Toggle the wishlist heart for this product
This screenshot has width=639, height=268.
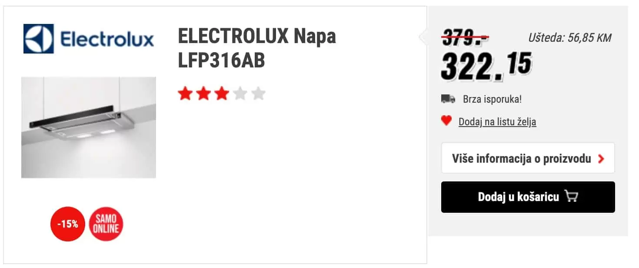(446, 121)
